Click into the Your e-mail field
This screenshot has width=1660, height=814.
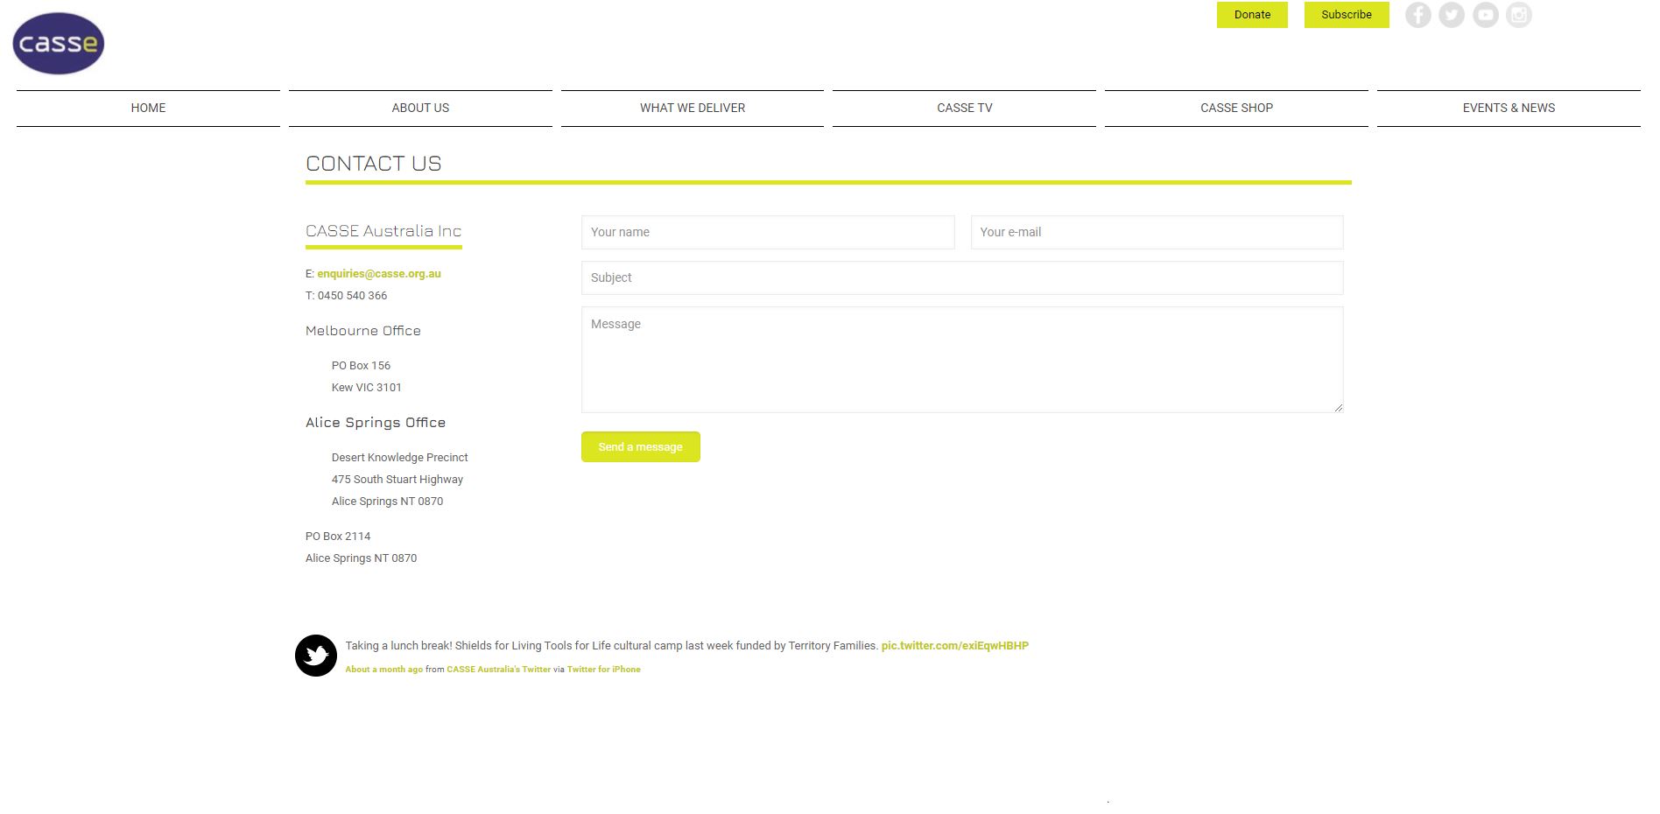1157,232
